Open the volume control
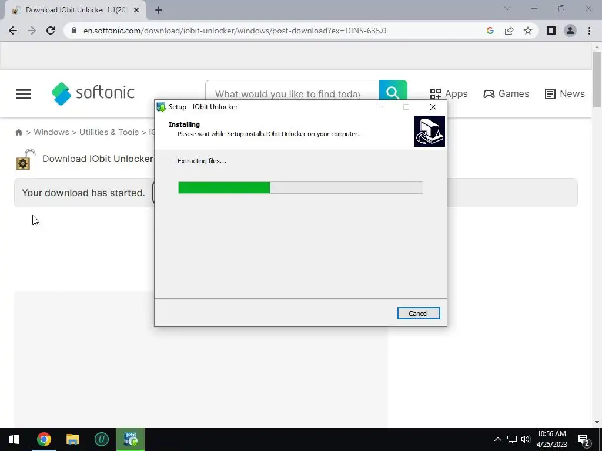This screenshot has height=451, width=602. point(526,439)
